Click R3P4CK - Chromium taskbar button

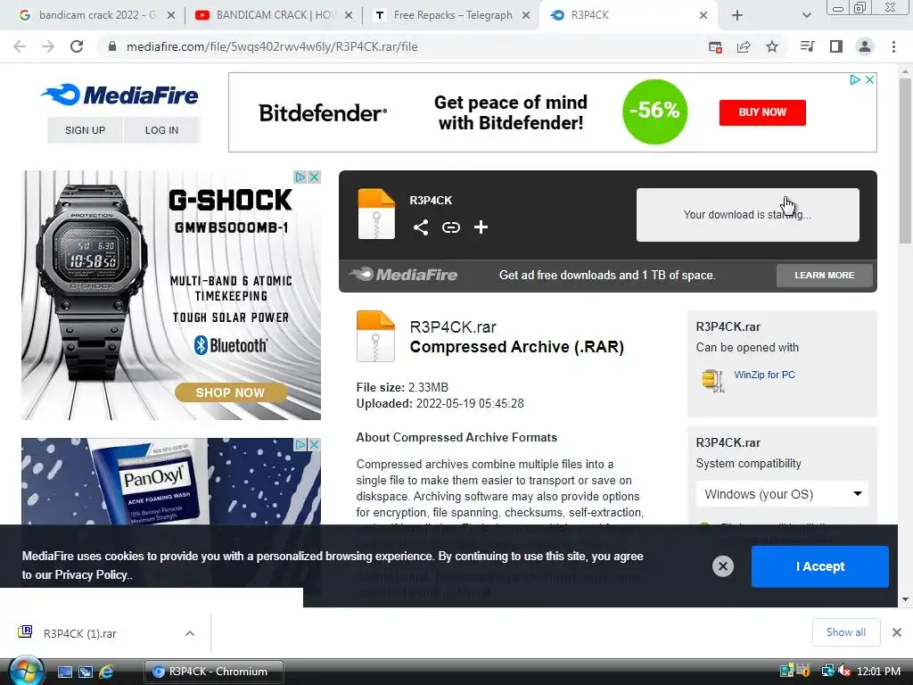(x=214, y=672)
